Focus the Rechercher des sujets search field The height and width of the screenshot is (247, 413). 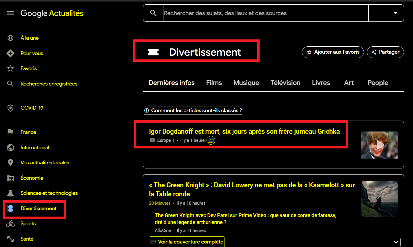[265, 13]
